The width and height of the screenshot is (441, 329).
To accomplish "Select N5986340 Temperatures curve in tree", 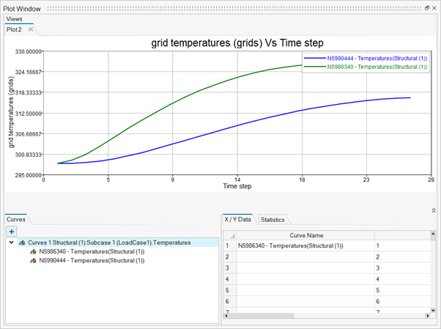I will pos(91,251).
